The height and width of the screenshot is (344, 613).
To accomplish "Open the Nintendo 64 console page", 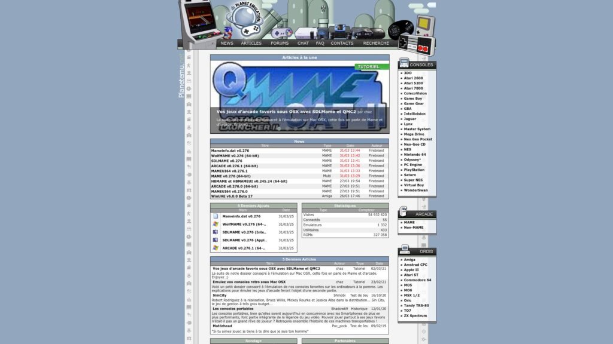I will point(415,155).
